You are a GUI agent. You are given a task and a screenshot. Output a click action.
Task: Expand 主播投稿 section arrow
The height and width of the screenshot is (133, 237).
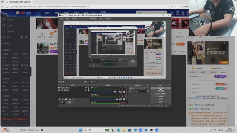[203, 68]
